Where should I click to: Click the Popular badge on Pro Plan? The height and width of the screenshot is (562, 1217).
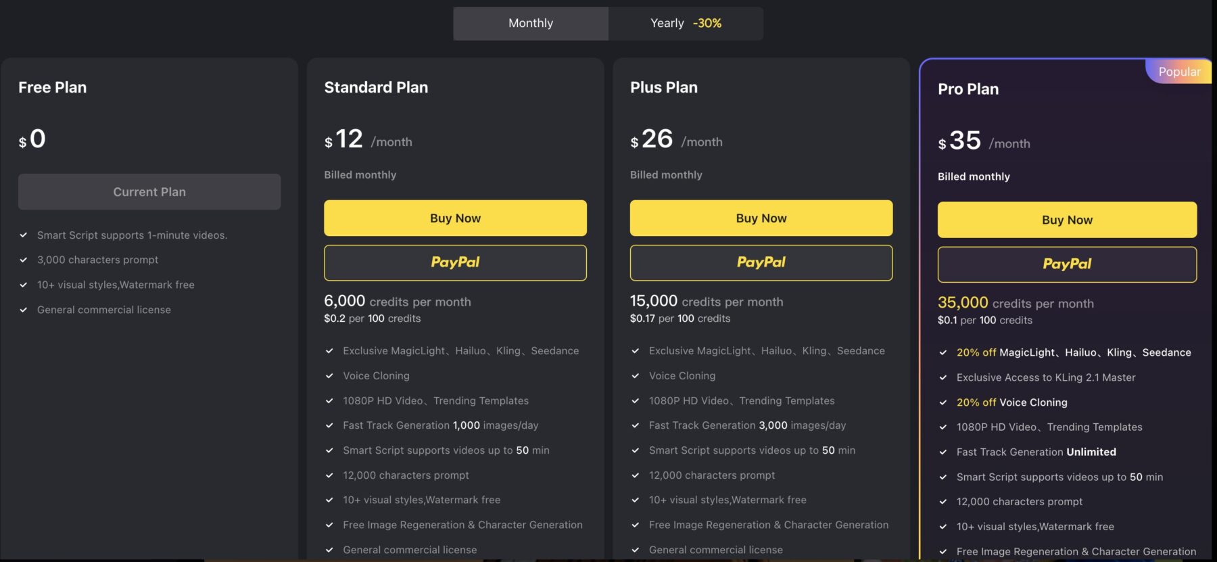[x=1179, y=72]
